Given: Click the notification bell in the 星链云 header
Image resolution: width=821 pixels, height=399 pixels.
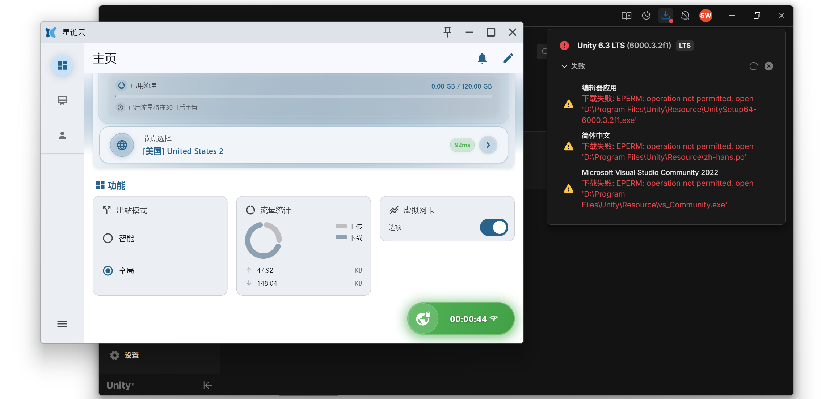Looking at the screenshot, I should pos(482,58).
